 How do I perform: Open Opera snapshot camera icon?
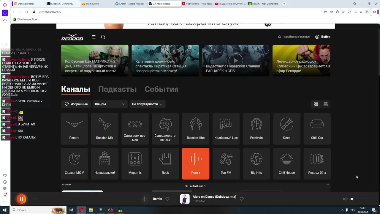(331, 12)
